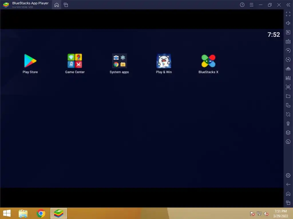Image resolution: width=293 pixels, height=219 pixels.
Task: Open the taskbar clock showing 7:51 PM
Action: click(280, 214)
